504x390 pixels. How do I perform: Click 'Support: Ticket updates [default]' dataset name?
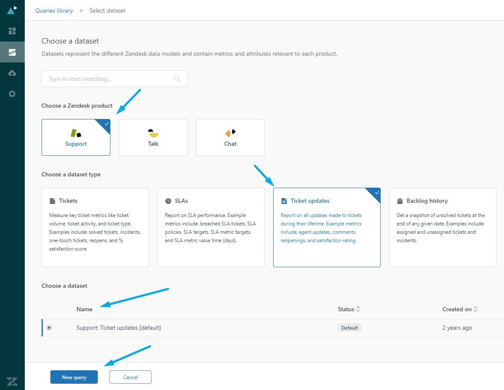tap(119, 328)
